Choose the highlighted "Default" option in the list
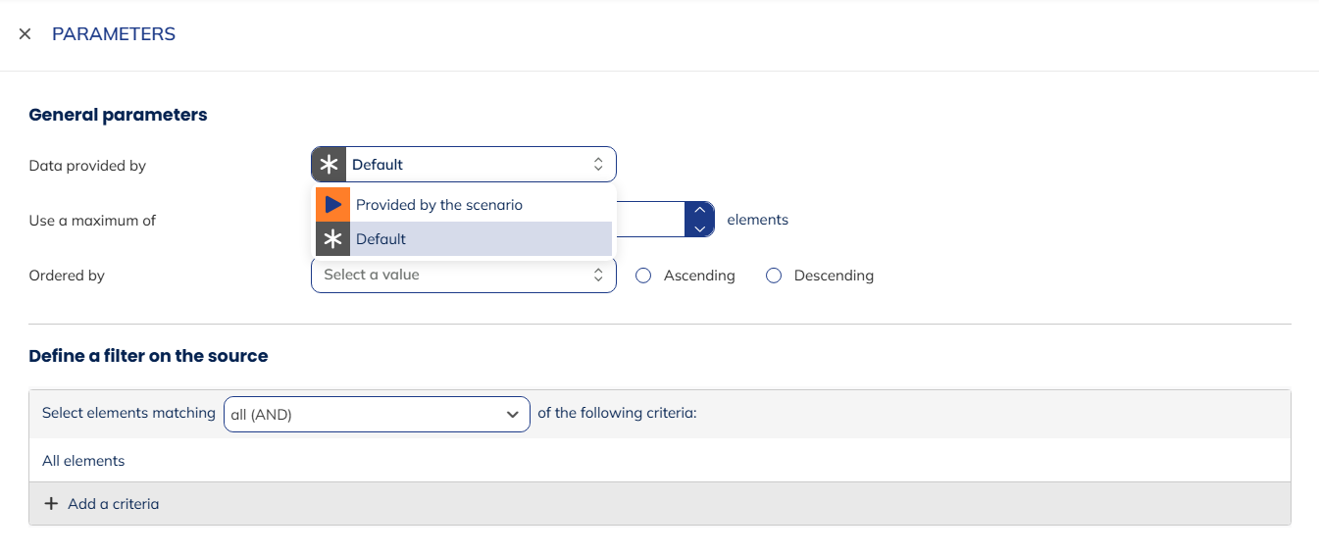 (380, 239)
